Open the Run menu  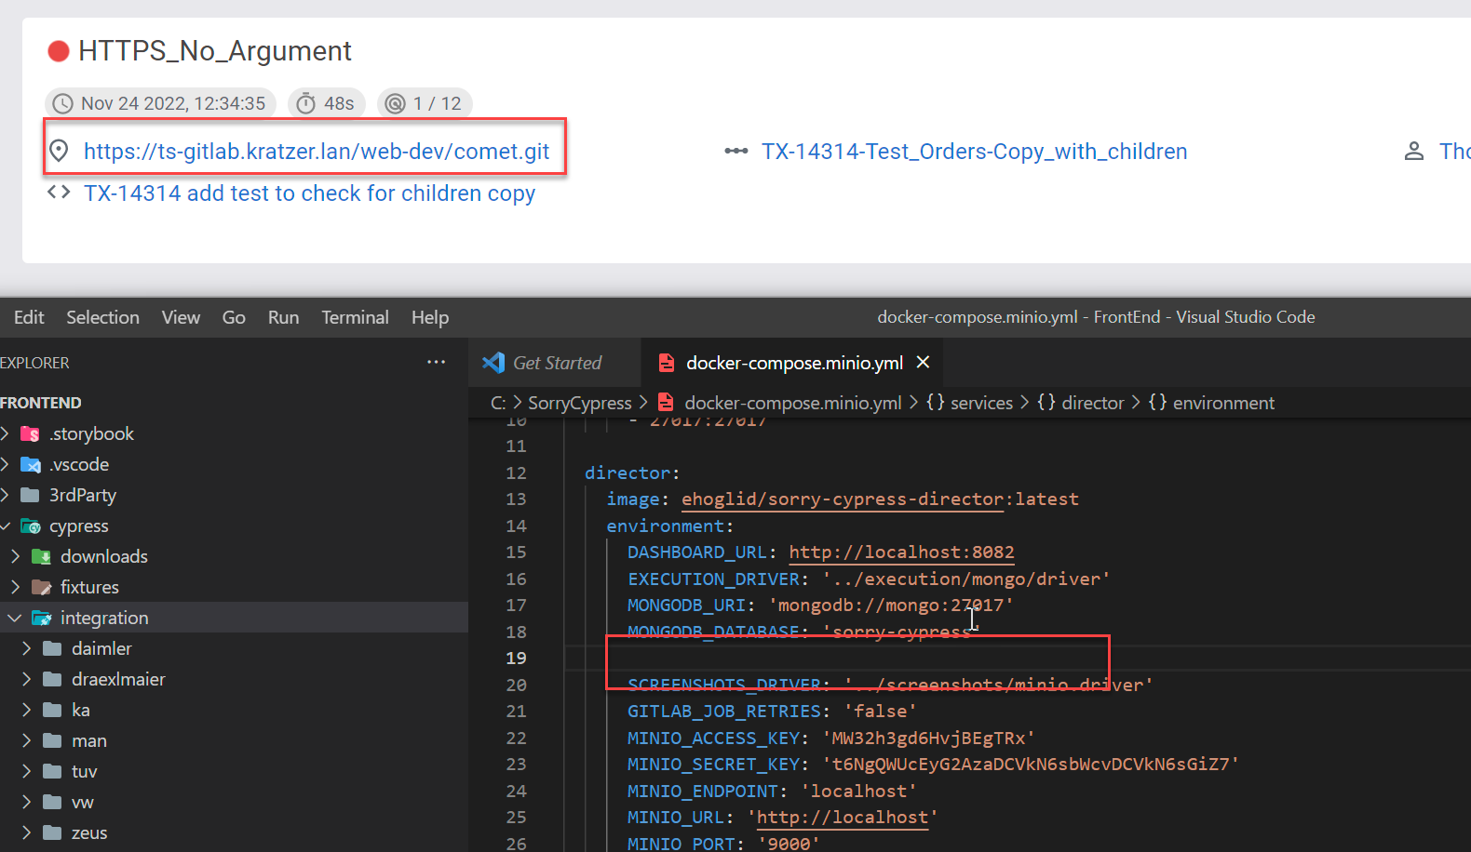(x=283, y=317)
